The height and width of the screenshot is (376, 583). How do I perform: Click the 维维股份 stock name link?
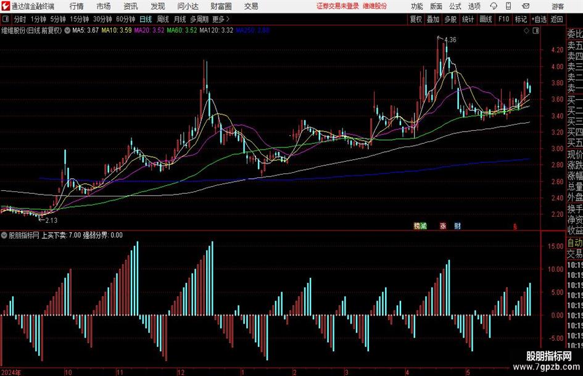tap(375, 6)
